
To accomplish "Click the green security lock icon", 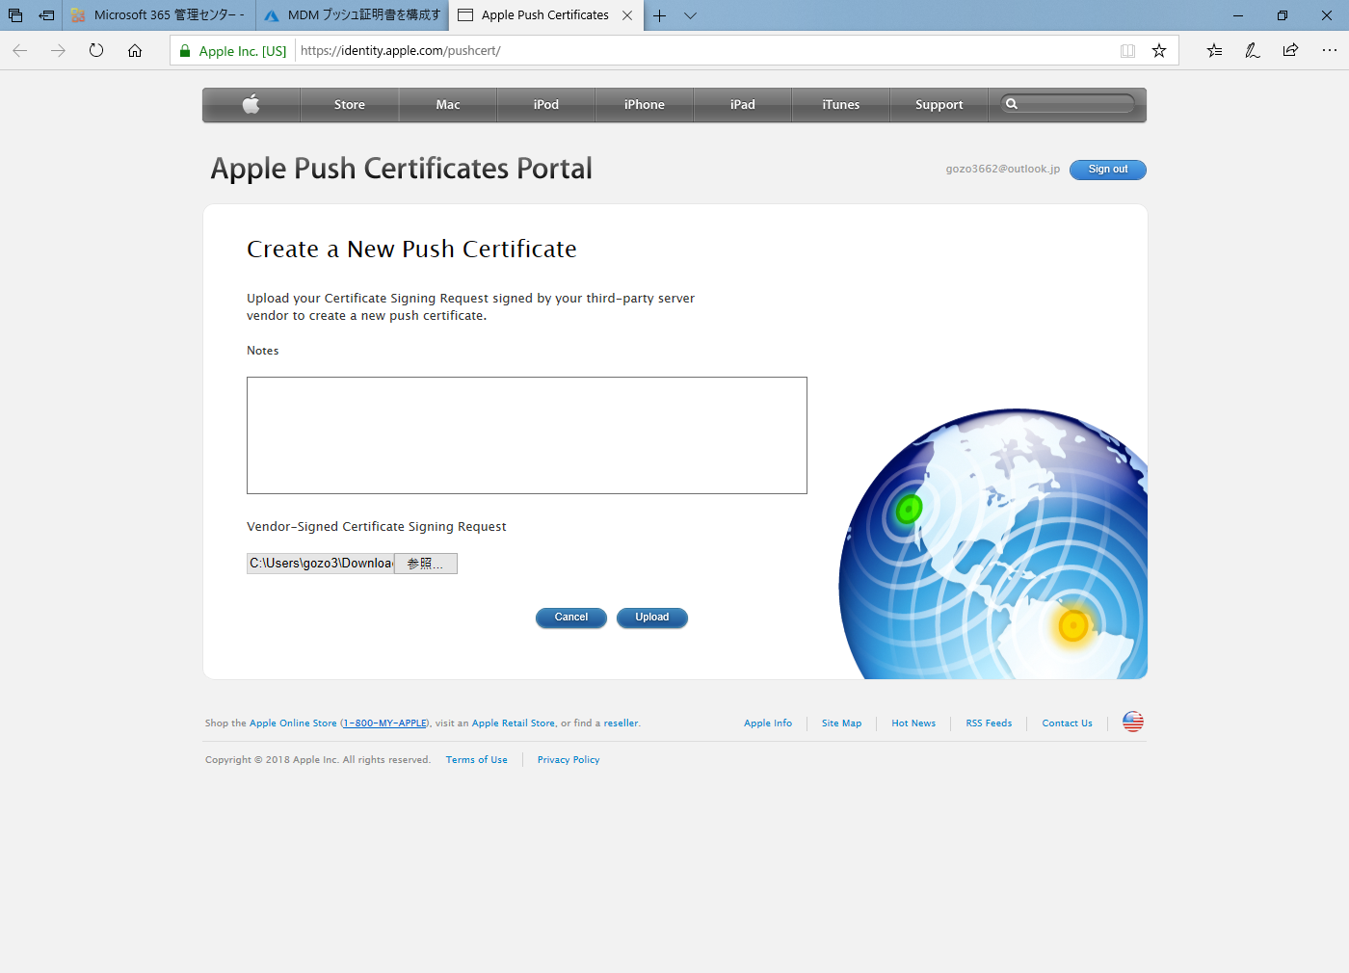I will pyautogui.click(x=185, y=51).
